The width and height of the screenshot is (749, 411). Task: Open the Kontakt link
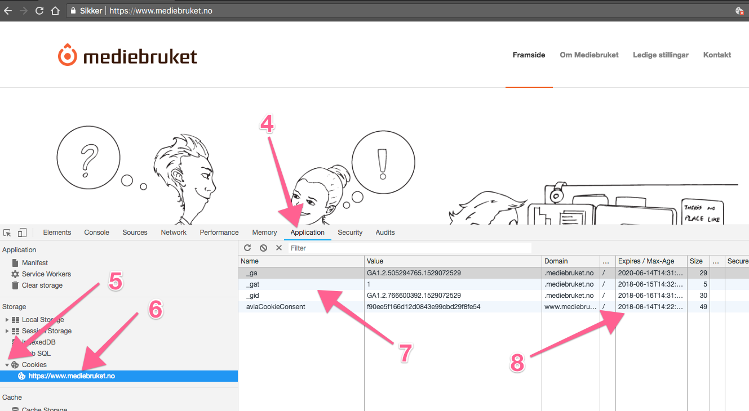pos(717,55)
